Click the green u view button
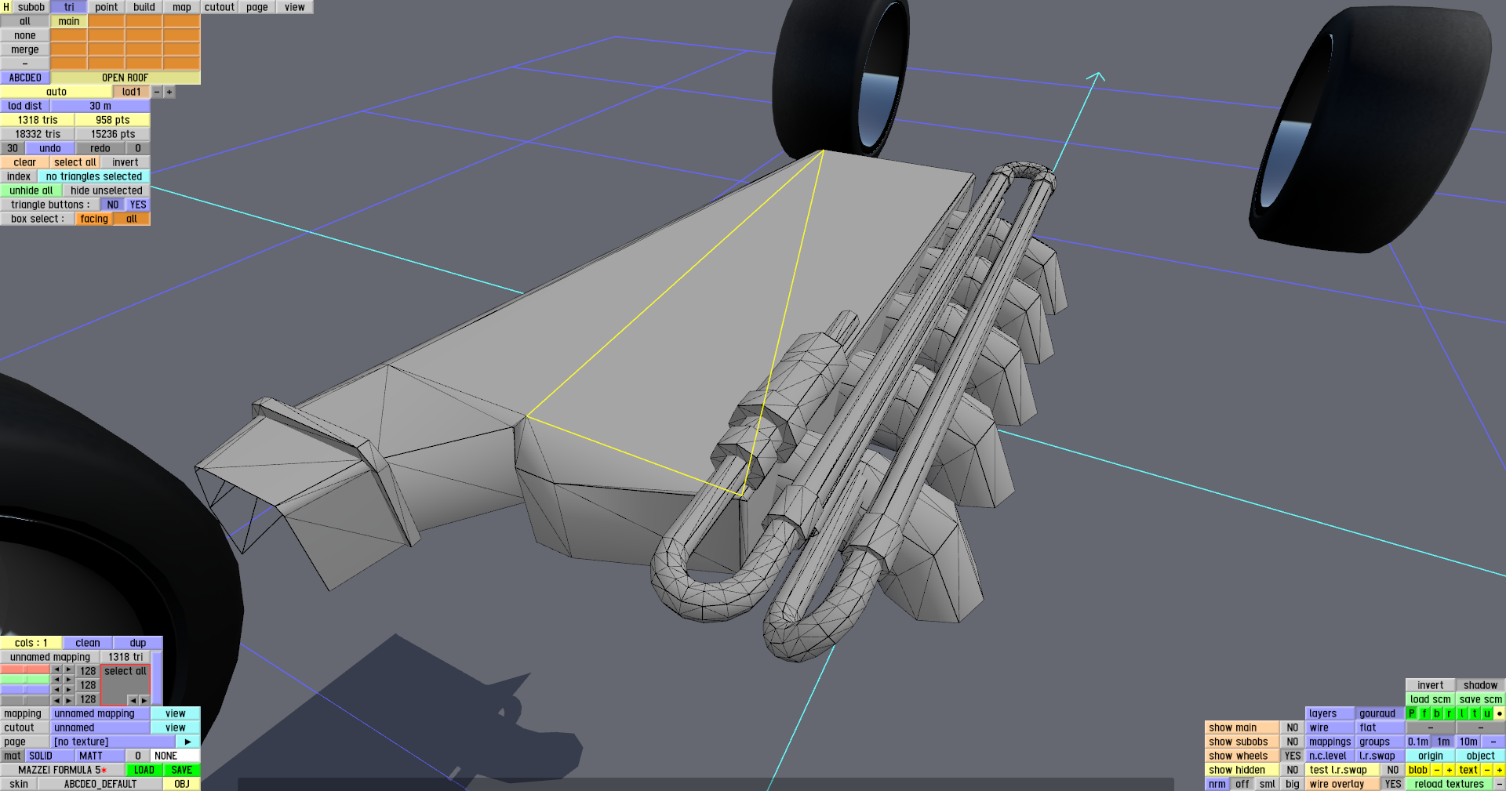Image resolution: width=1506 pixels, height=791 pixels. click(x=1487, y=713)
